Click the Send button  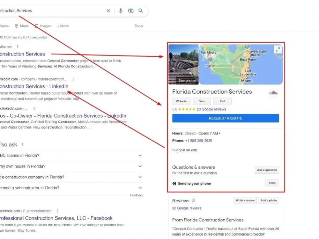click(x=272, y=183)
